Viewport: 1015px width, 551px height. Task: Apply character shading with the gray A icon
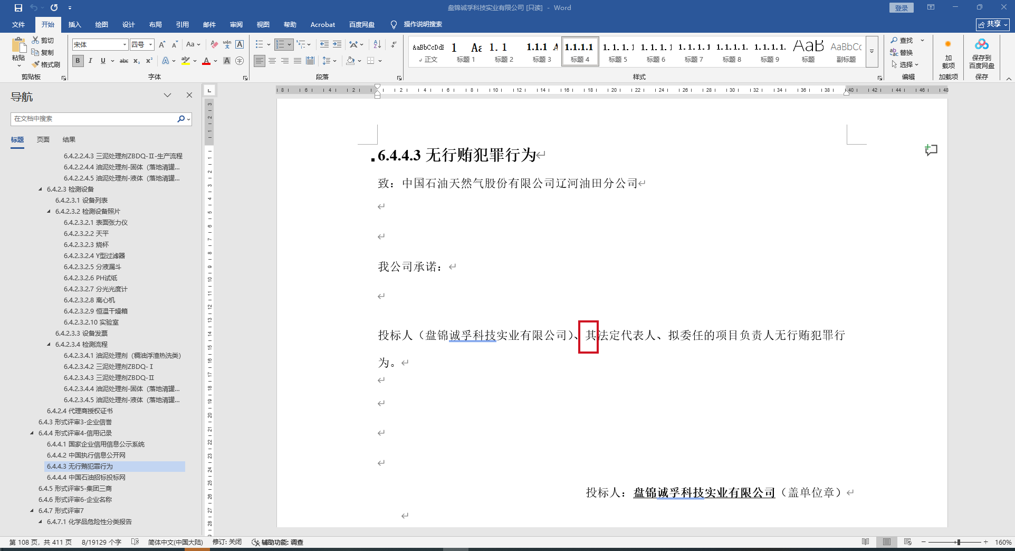point(227,61)
